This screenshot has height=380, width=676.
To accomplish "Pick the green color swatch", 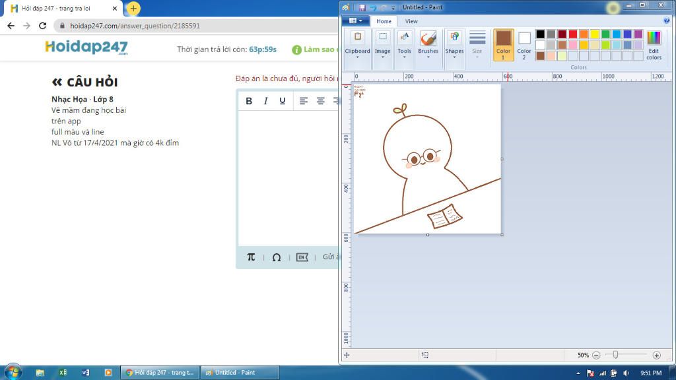I will point(606,34).
